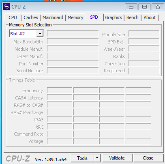Click the SPD tab
The width and height of the screenshot is (165, 164).
coord(94,17)
